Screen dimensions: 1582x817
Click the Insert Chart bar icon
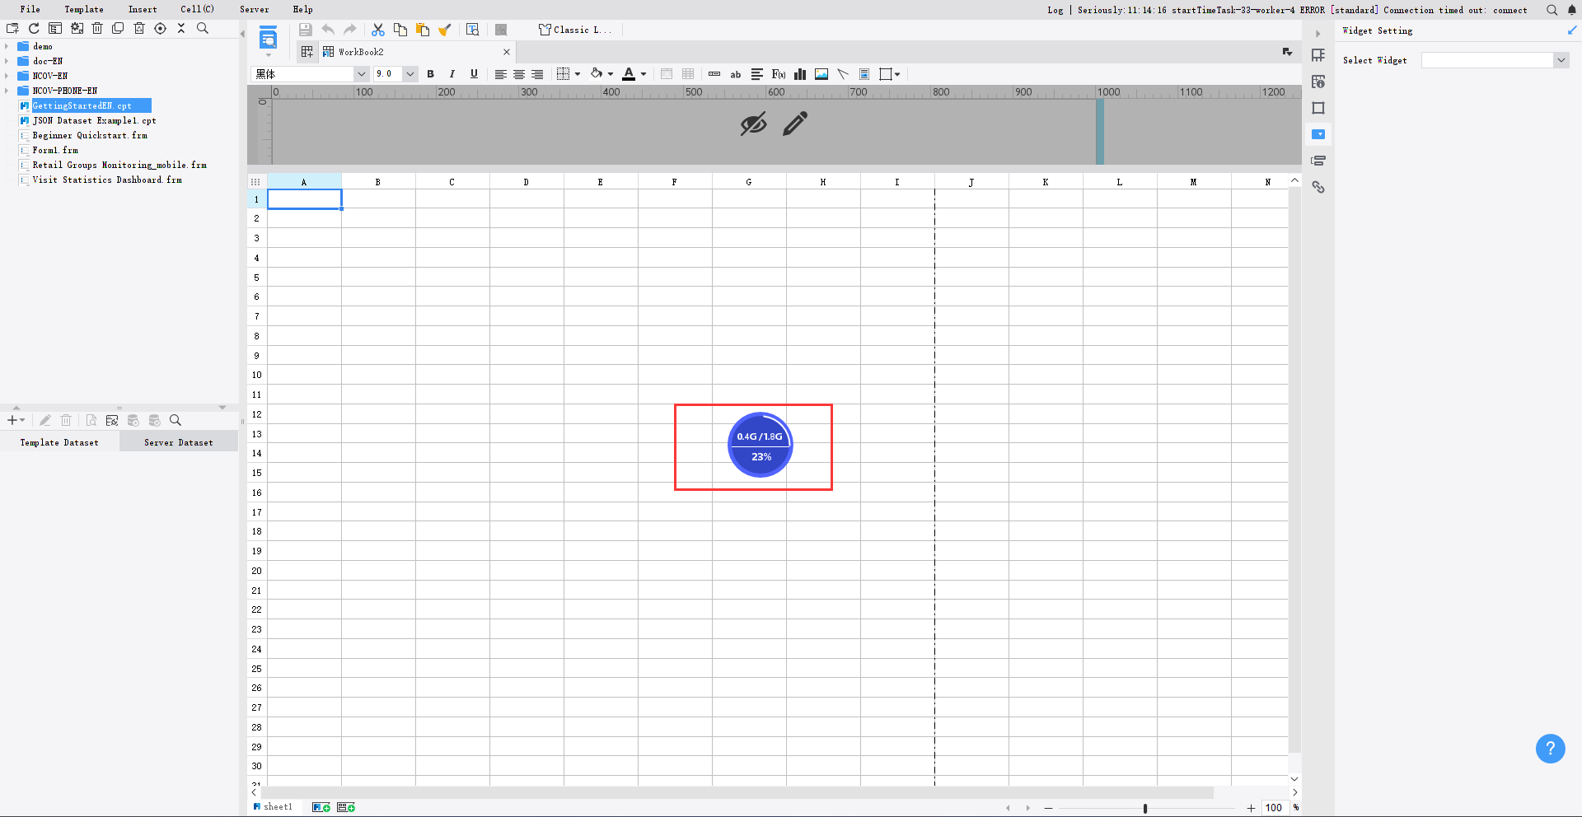pyautogui.click(x=800, y=74)
